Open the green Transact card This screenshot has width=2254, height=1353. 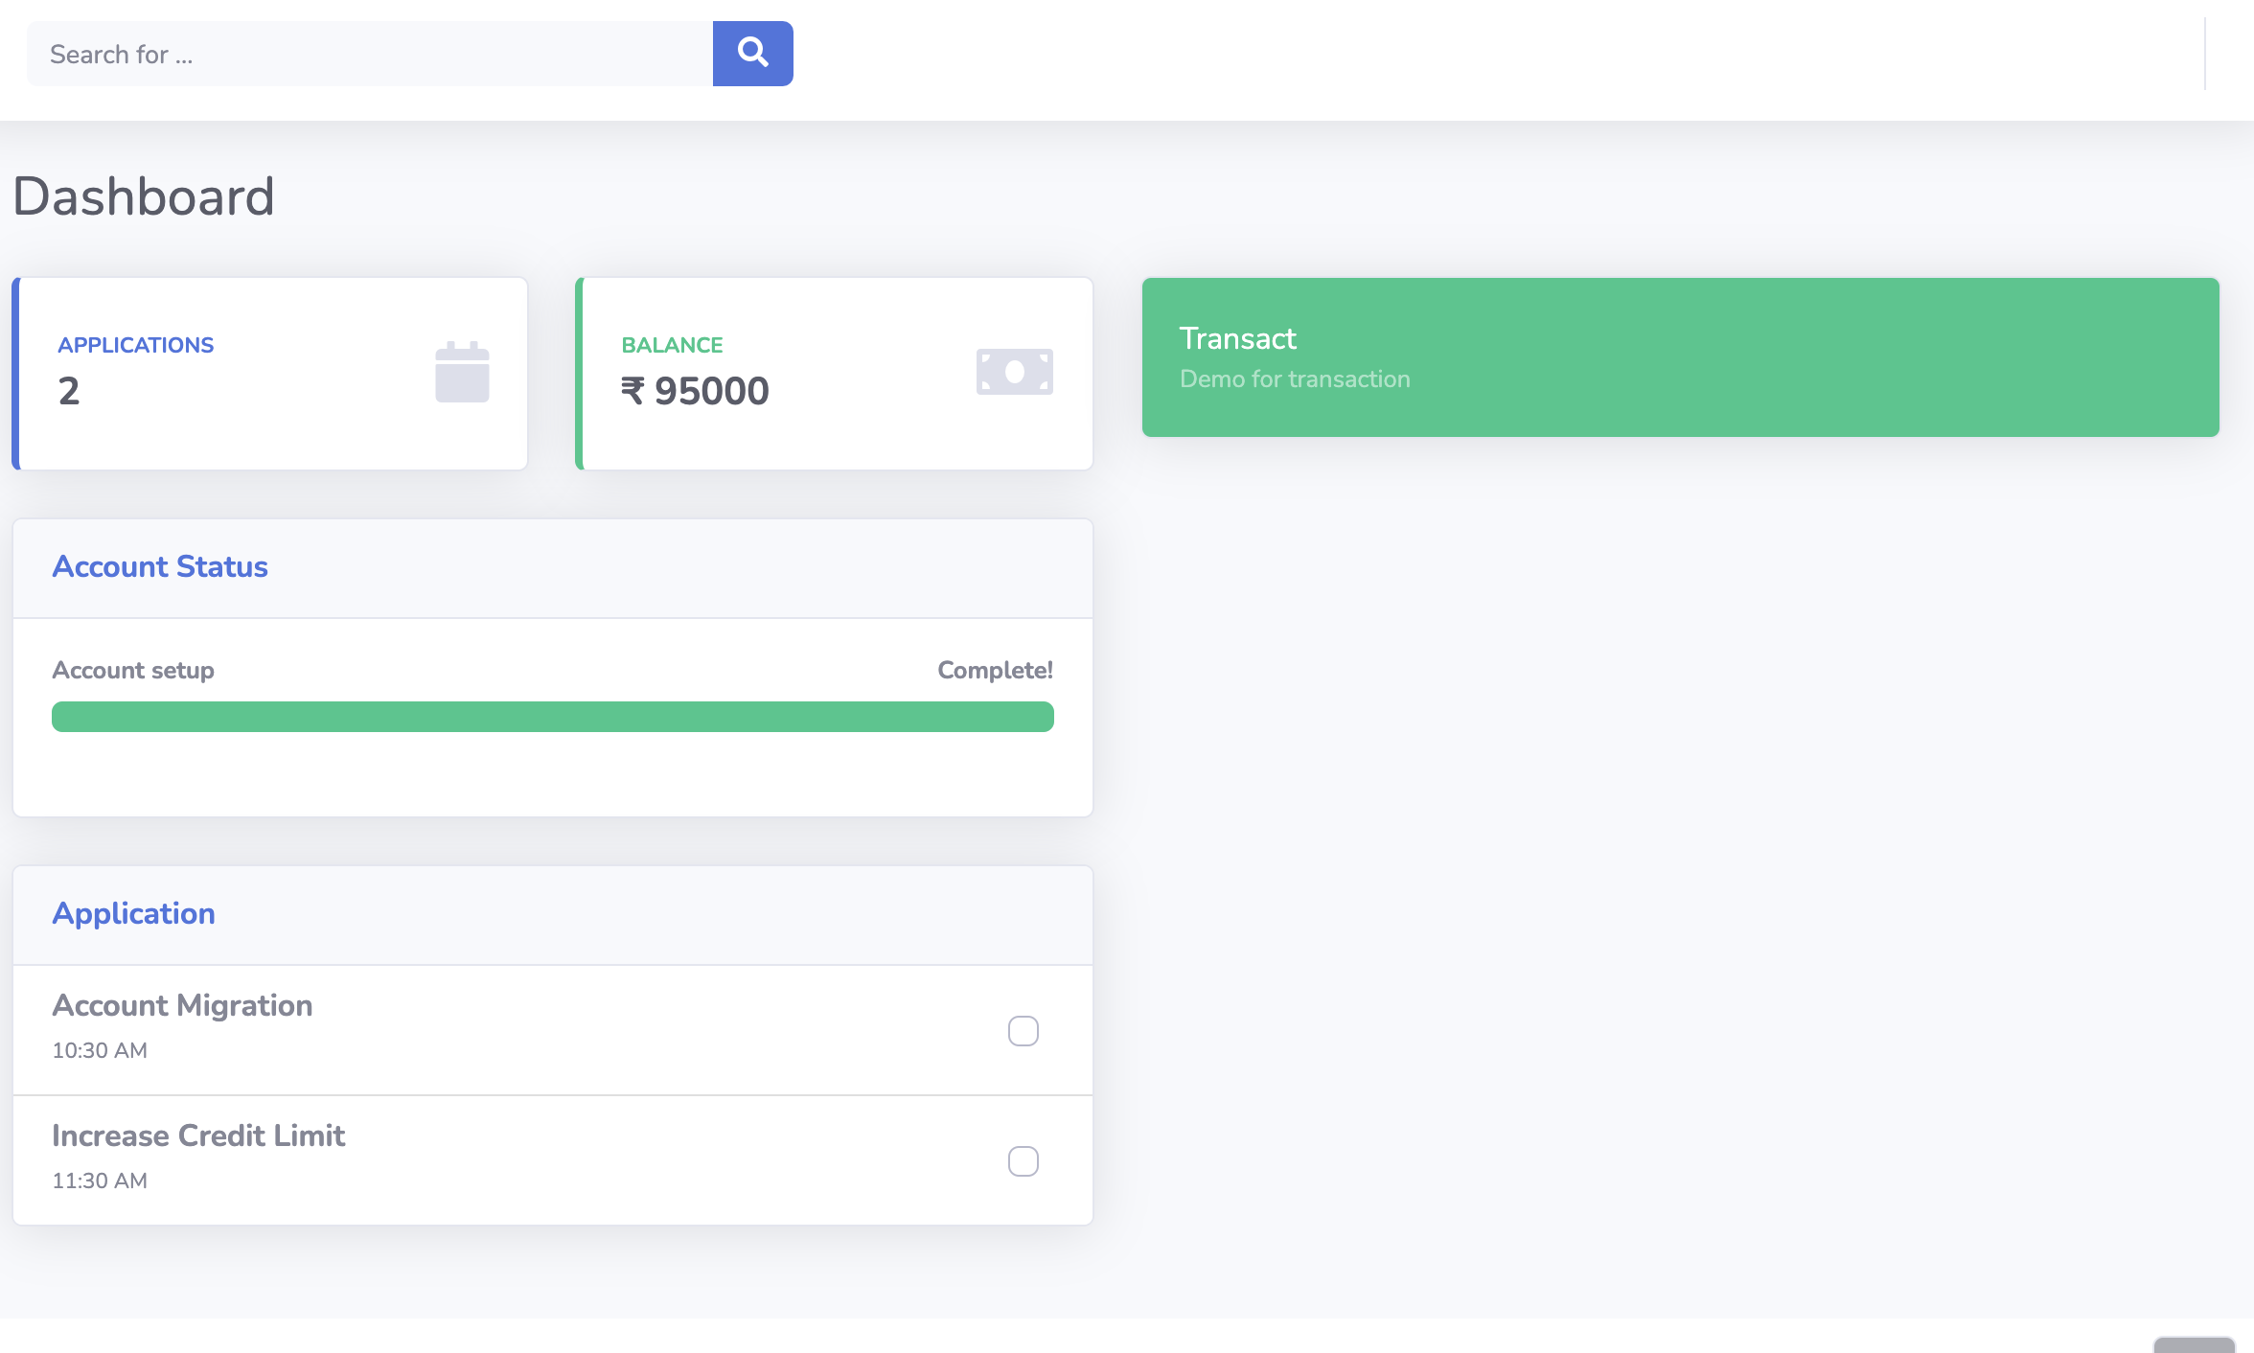pos(1679,357)
